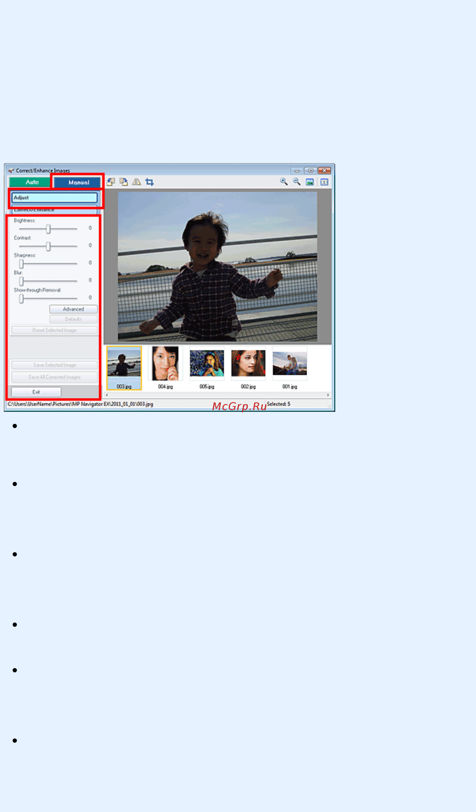The width and height of the screenshot is (476, 812).
Task: Click the Zoom Out magnifier icon
Action: pyautogui.click(x=297, y=182)
